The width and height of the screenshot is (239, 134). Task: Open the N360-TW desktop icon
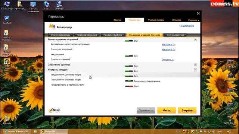[230, 120]
